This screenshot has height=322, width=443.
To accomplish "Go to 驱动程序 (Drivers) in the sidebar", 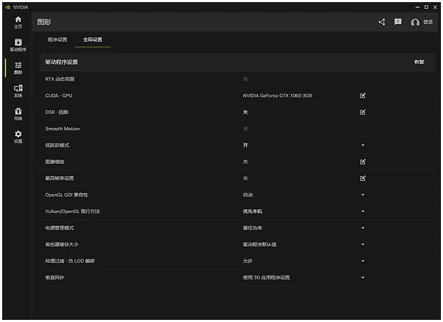I will [x=18, y=45].
